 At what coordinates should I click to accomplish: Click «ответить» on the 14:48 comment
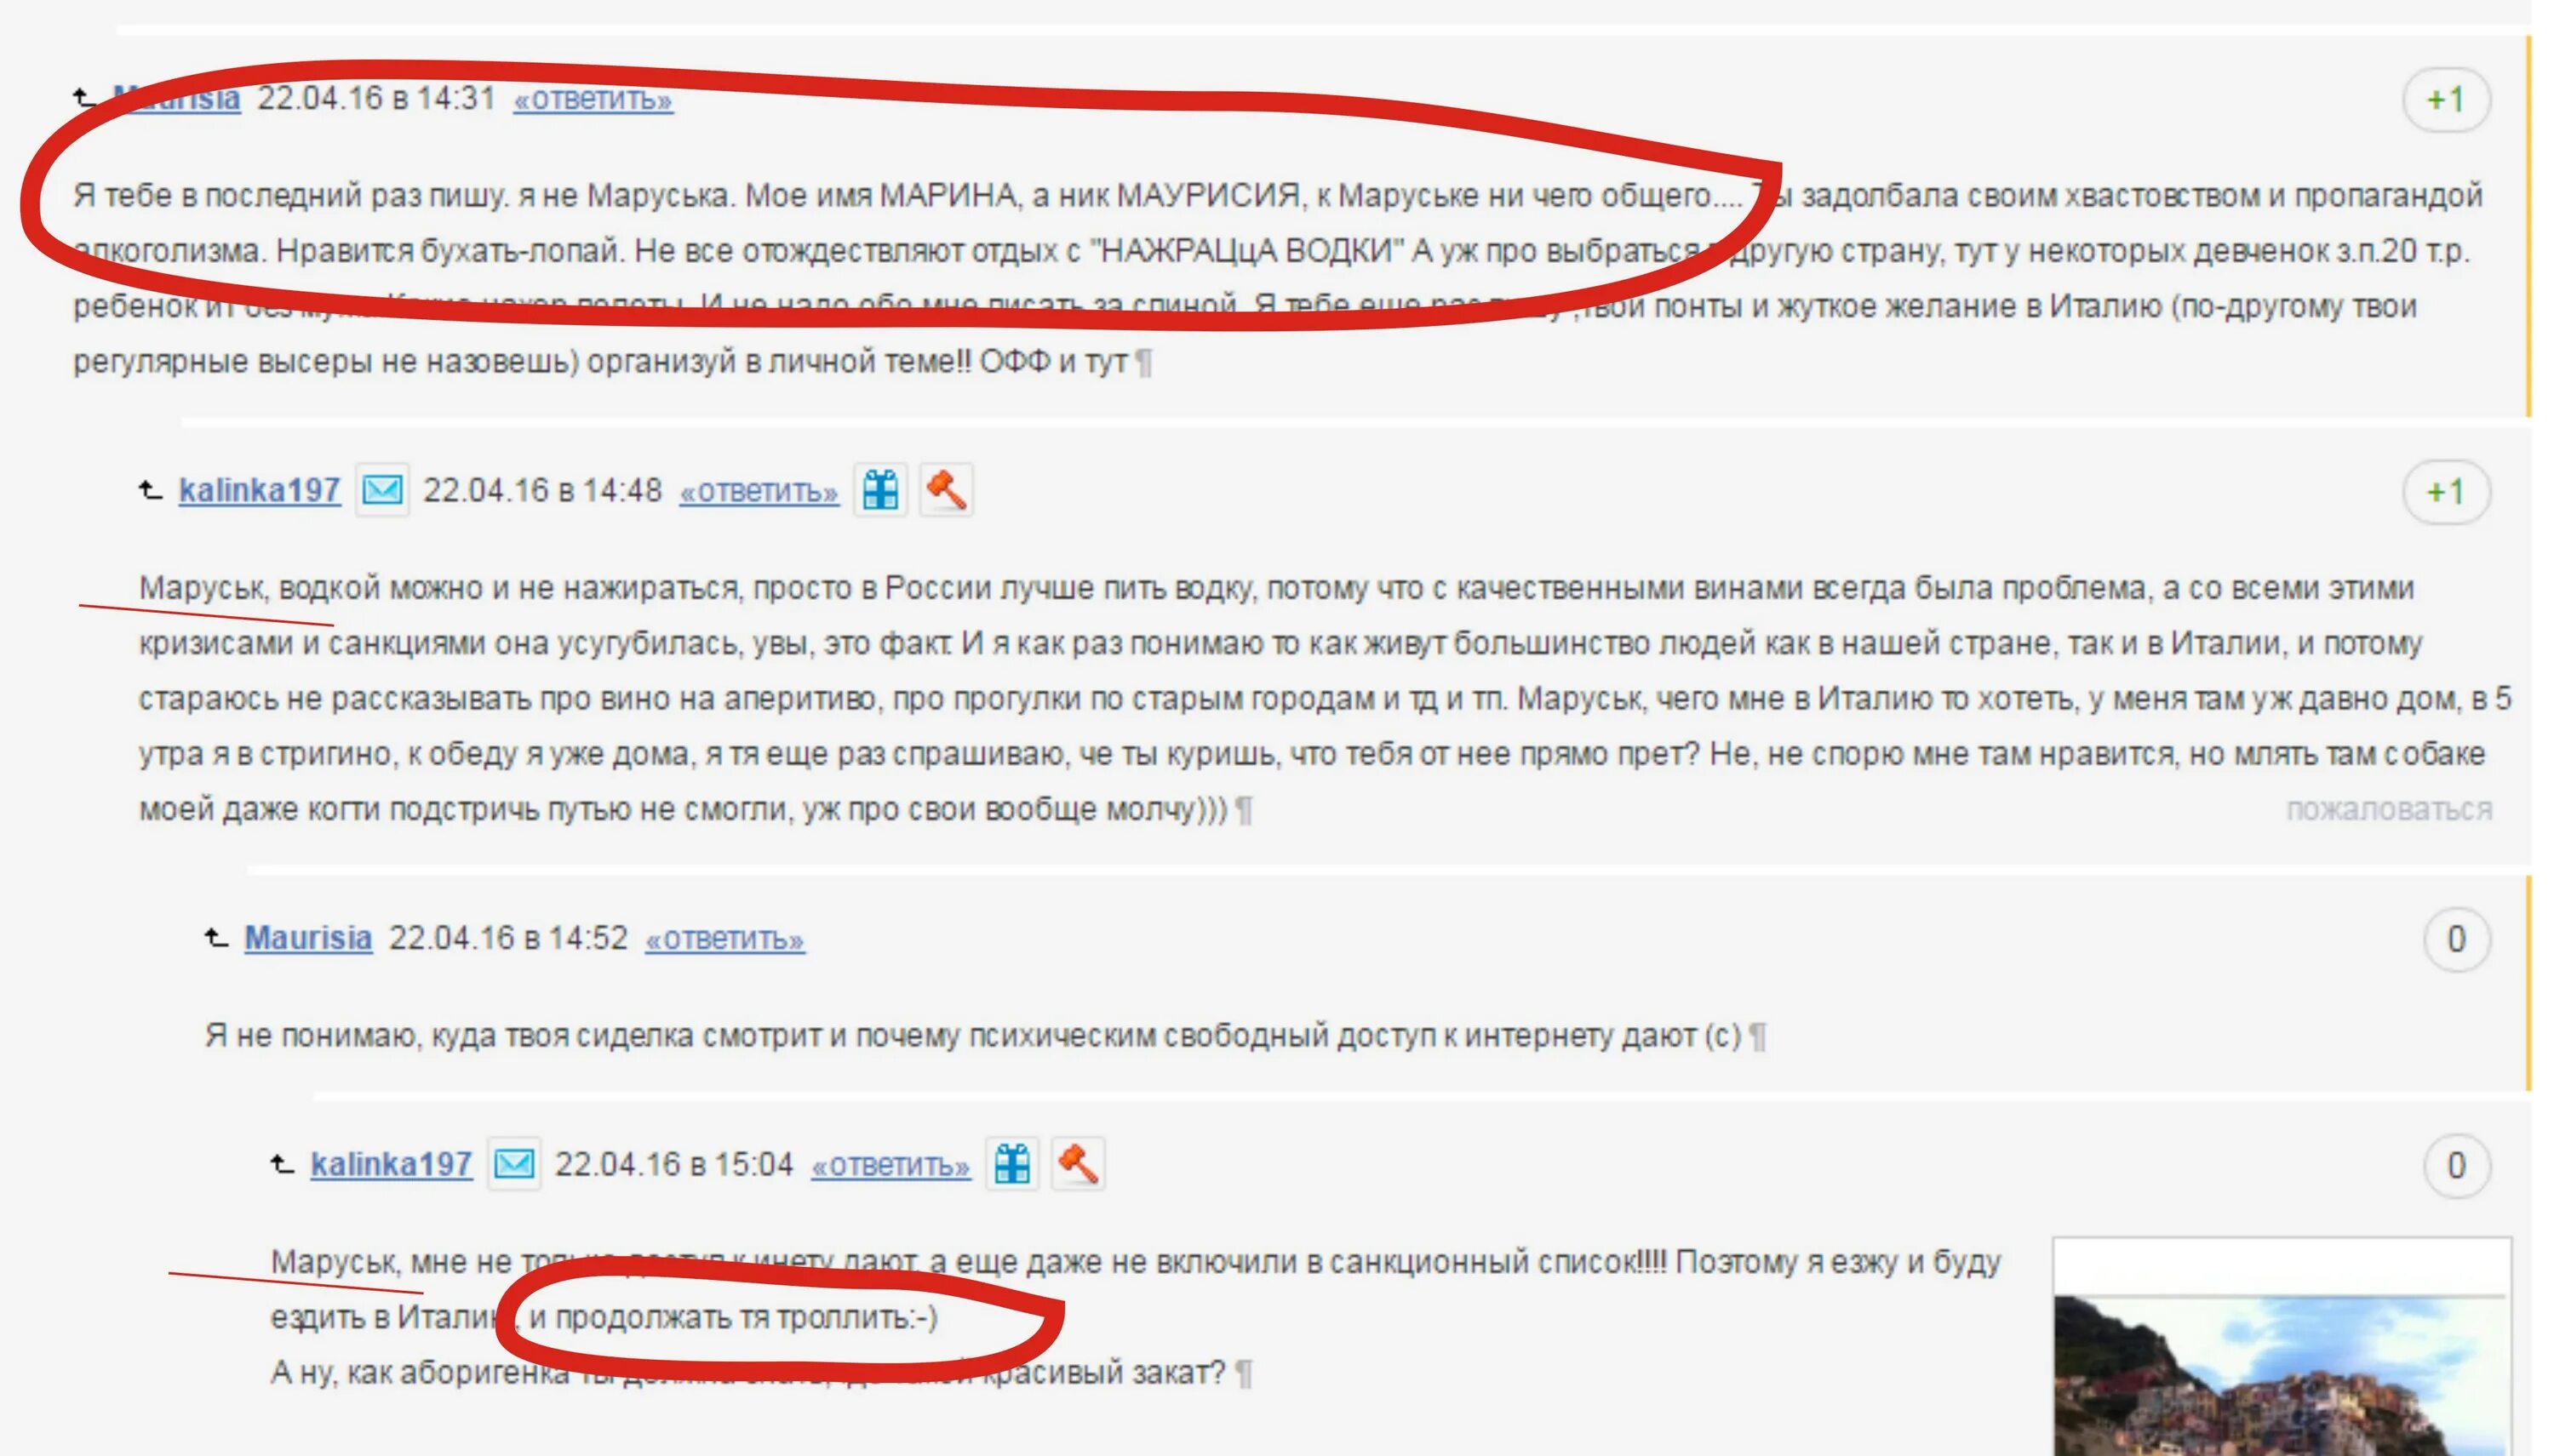tap(759, 491)
